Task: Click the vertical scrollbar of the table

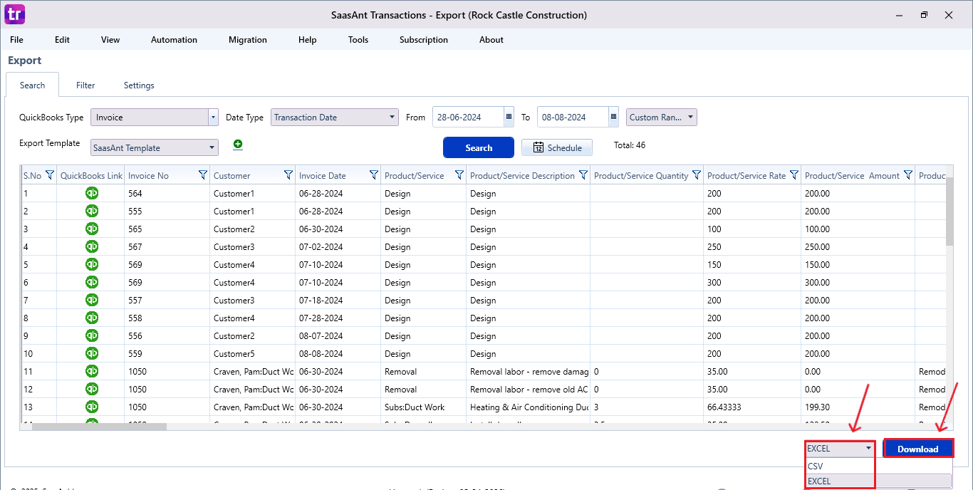Action: 949,212
